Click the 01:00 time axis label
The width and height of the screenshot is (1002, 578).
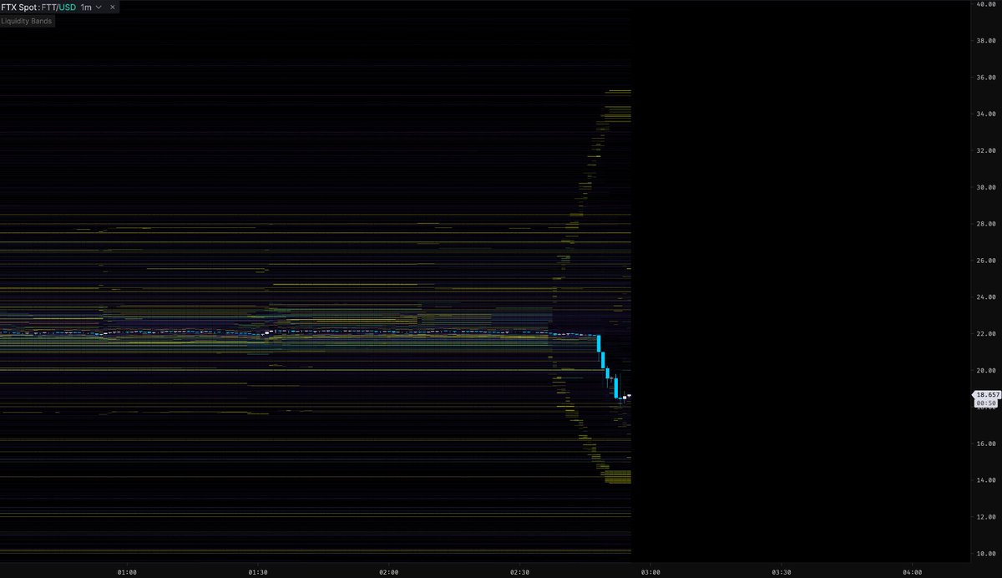127,572
